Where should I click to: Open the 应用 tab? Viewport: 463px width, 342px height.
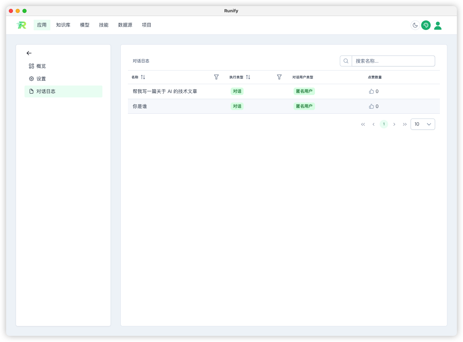pyautogui.click(x=42, y=25)
